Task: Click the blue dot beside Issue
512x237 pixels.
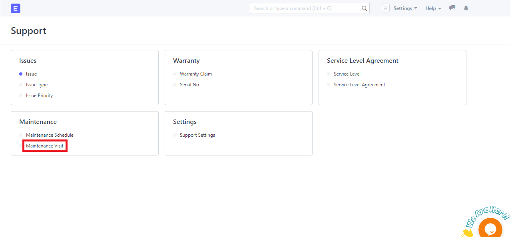Action: click(x=21, y=74)
